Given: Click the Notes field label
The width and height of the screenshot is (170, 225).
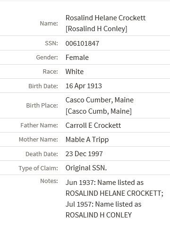Looking at the screenshot, I should (49, 181).
